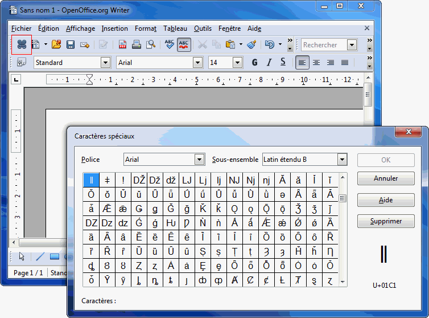
Task: Open the Tableau menu
Action: [175, 28]
